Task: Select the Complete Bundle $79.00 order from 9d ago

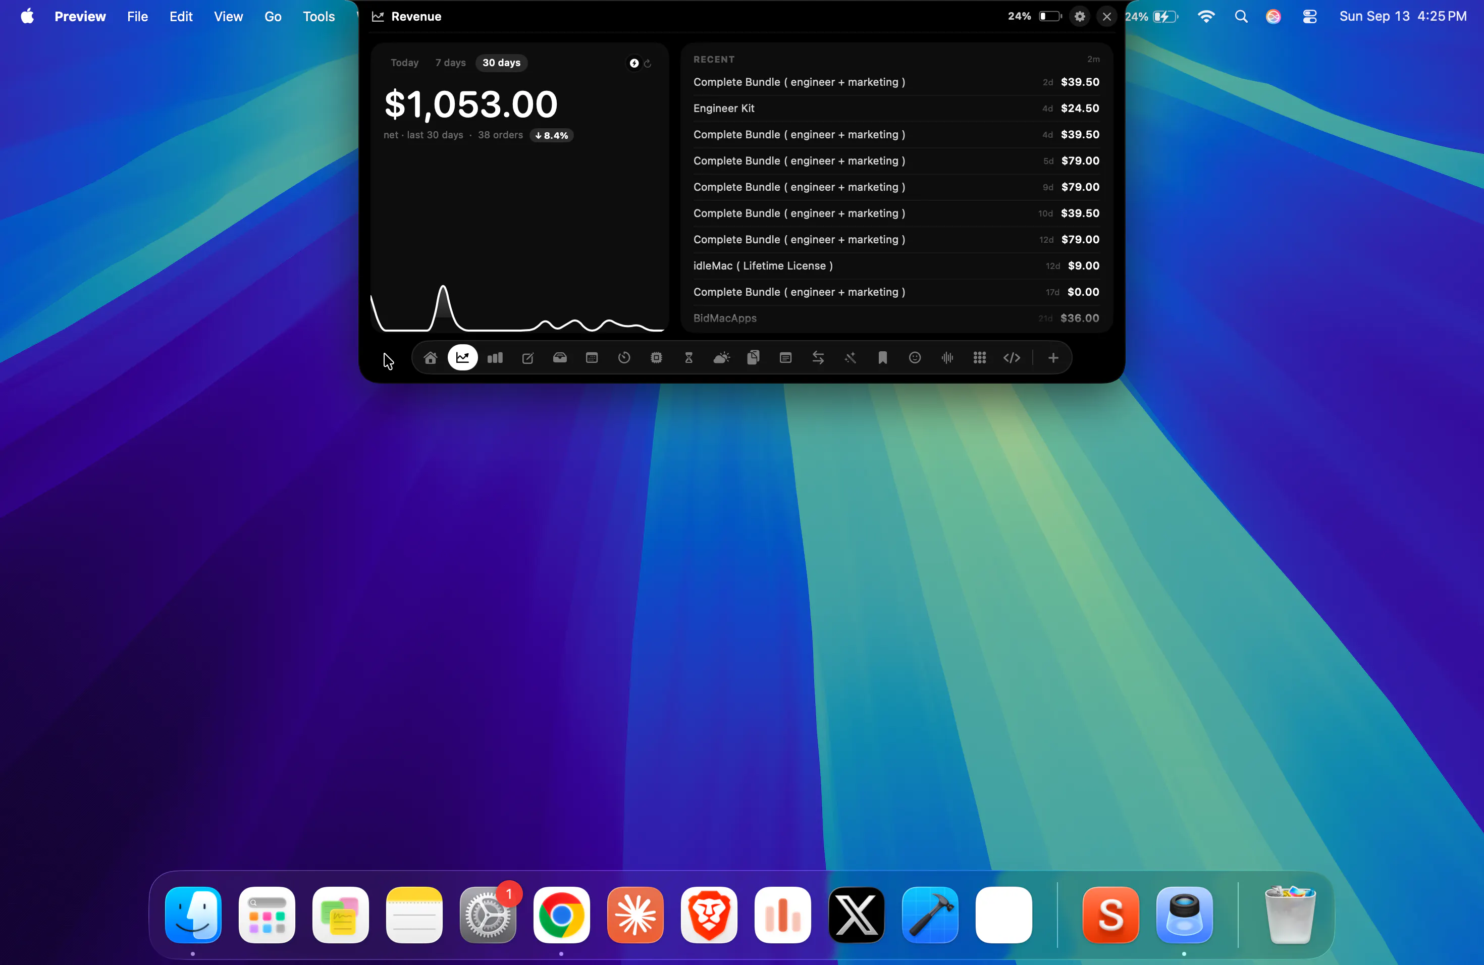Action: [x=896, y=187]
